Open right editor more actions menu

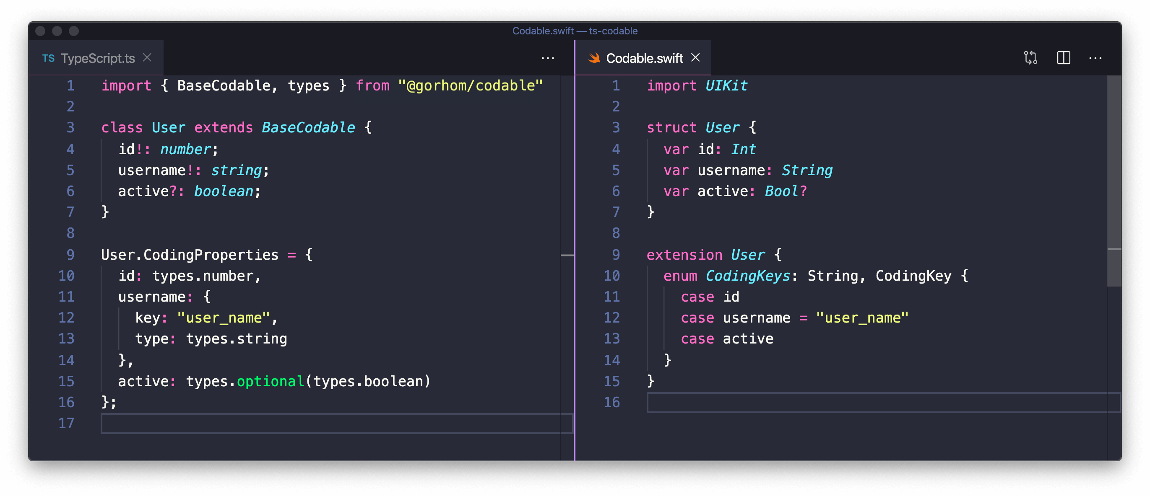(1095, 58)
